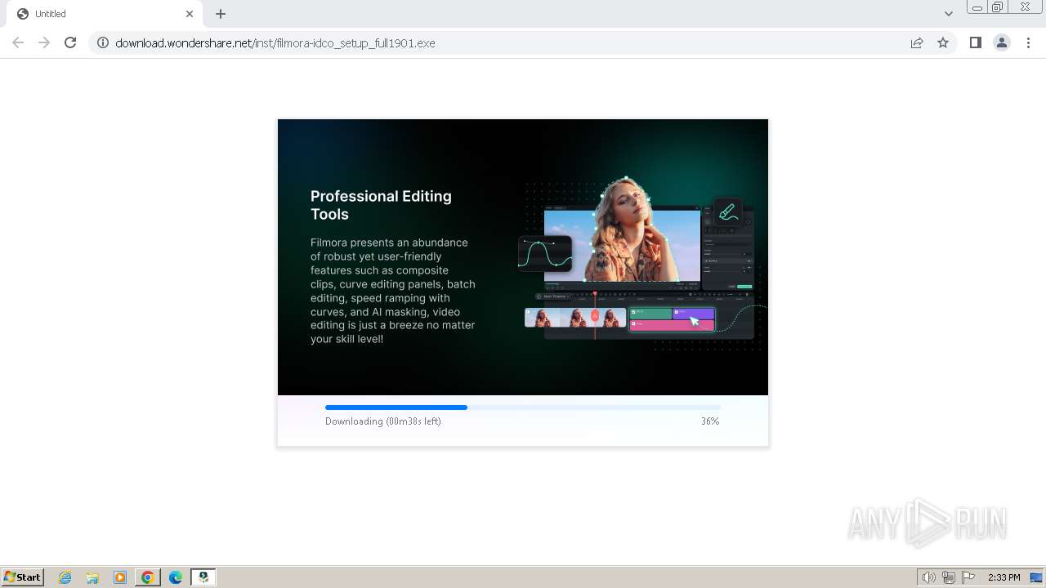Open the Chrome profile icon
This screenshot has width=1046, height=588.
click(x=1002, y=42)
